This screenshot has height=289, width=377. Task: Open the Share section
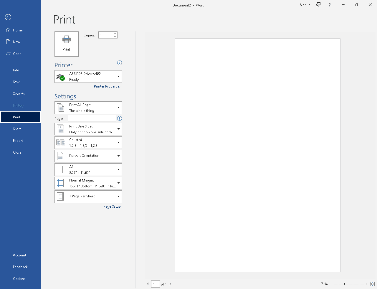21,129
